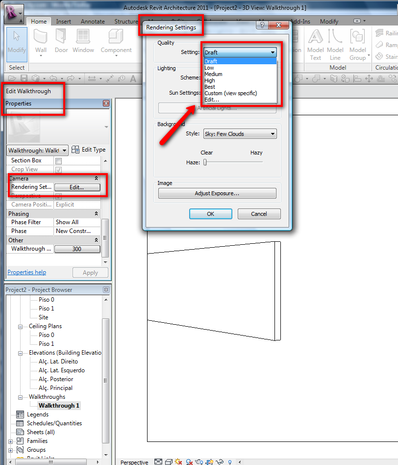The height and width of the screenshot is (465, 398).
Task: Collapse the Phasing properties group
Action: [x=96, y=213]
